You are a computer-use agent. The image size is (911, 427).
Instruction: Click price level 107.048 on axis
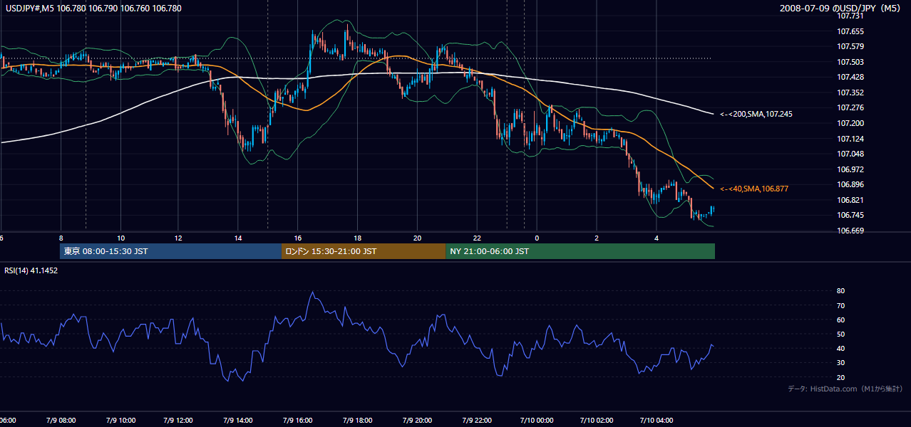(x=850, y=154)
